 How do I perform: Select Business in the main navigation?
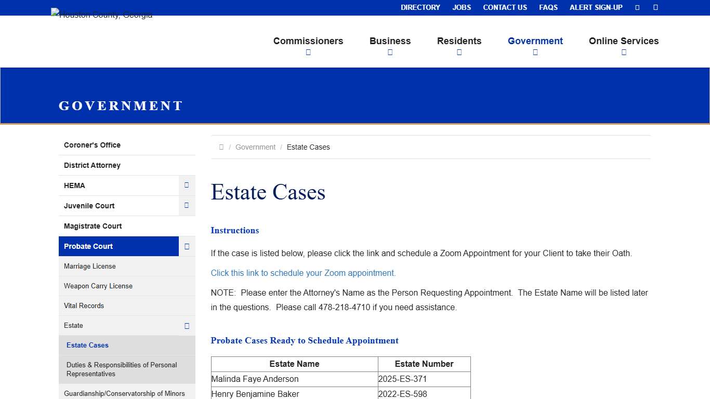(x=390, y=41)
